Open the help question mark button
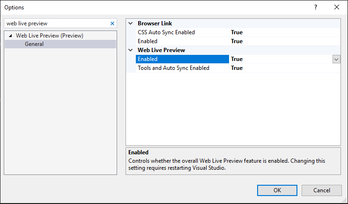The width and height of the screenshot is (348, 204). point(316,7)
